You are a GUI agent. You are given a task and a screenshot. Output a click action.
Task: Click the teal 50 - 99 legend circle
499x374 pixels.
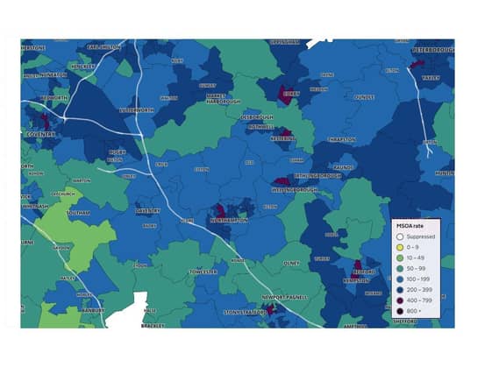[400, 269]
